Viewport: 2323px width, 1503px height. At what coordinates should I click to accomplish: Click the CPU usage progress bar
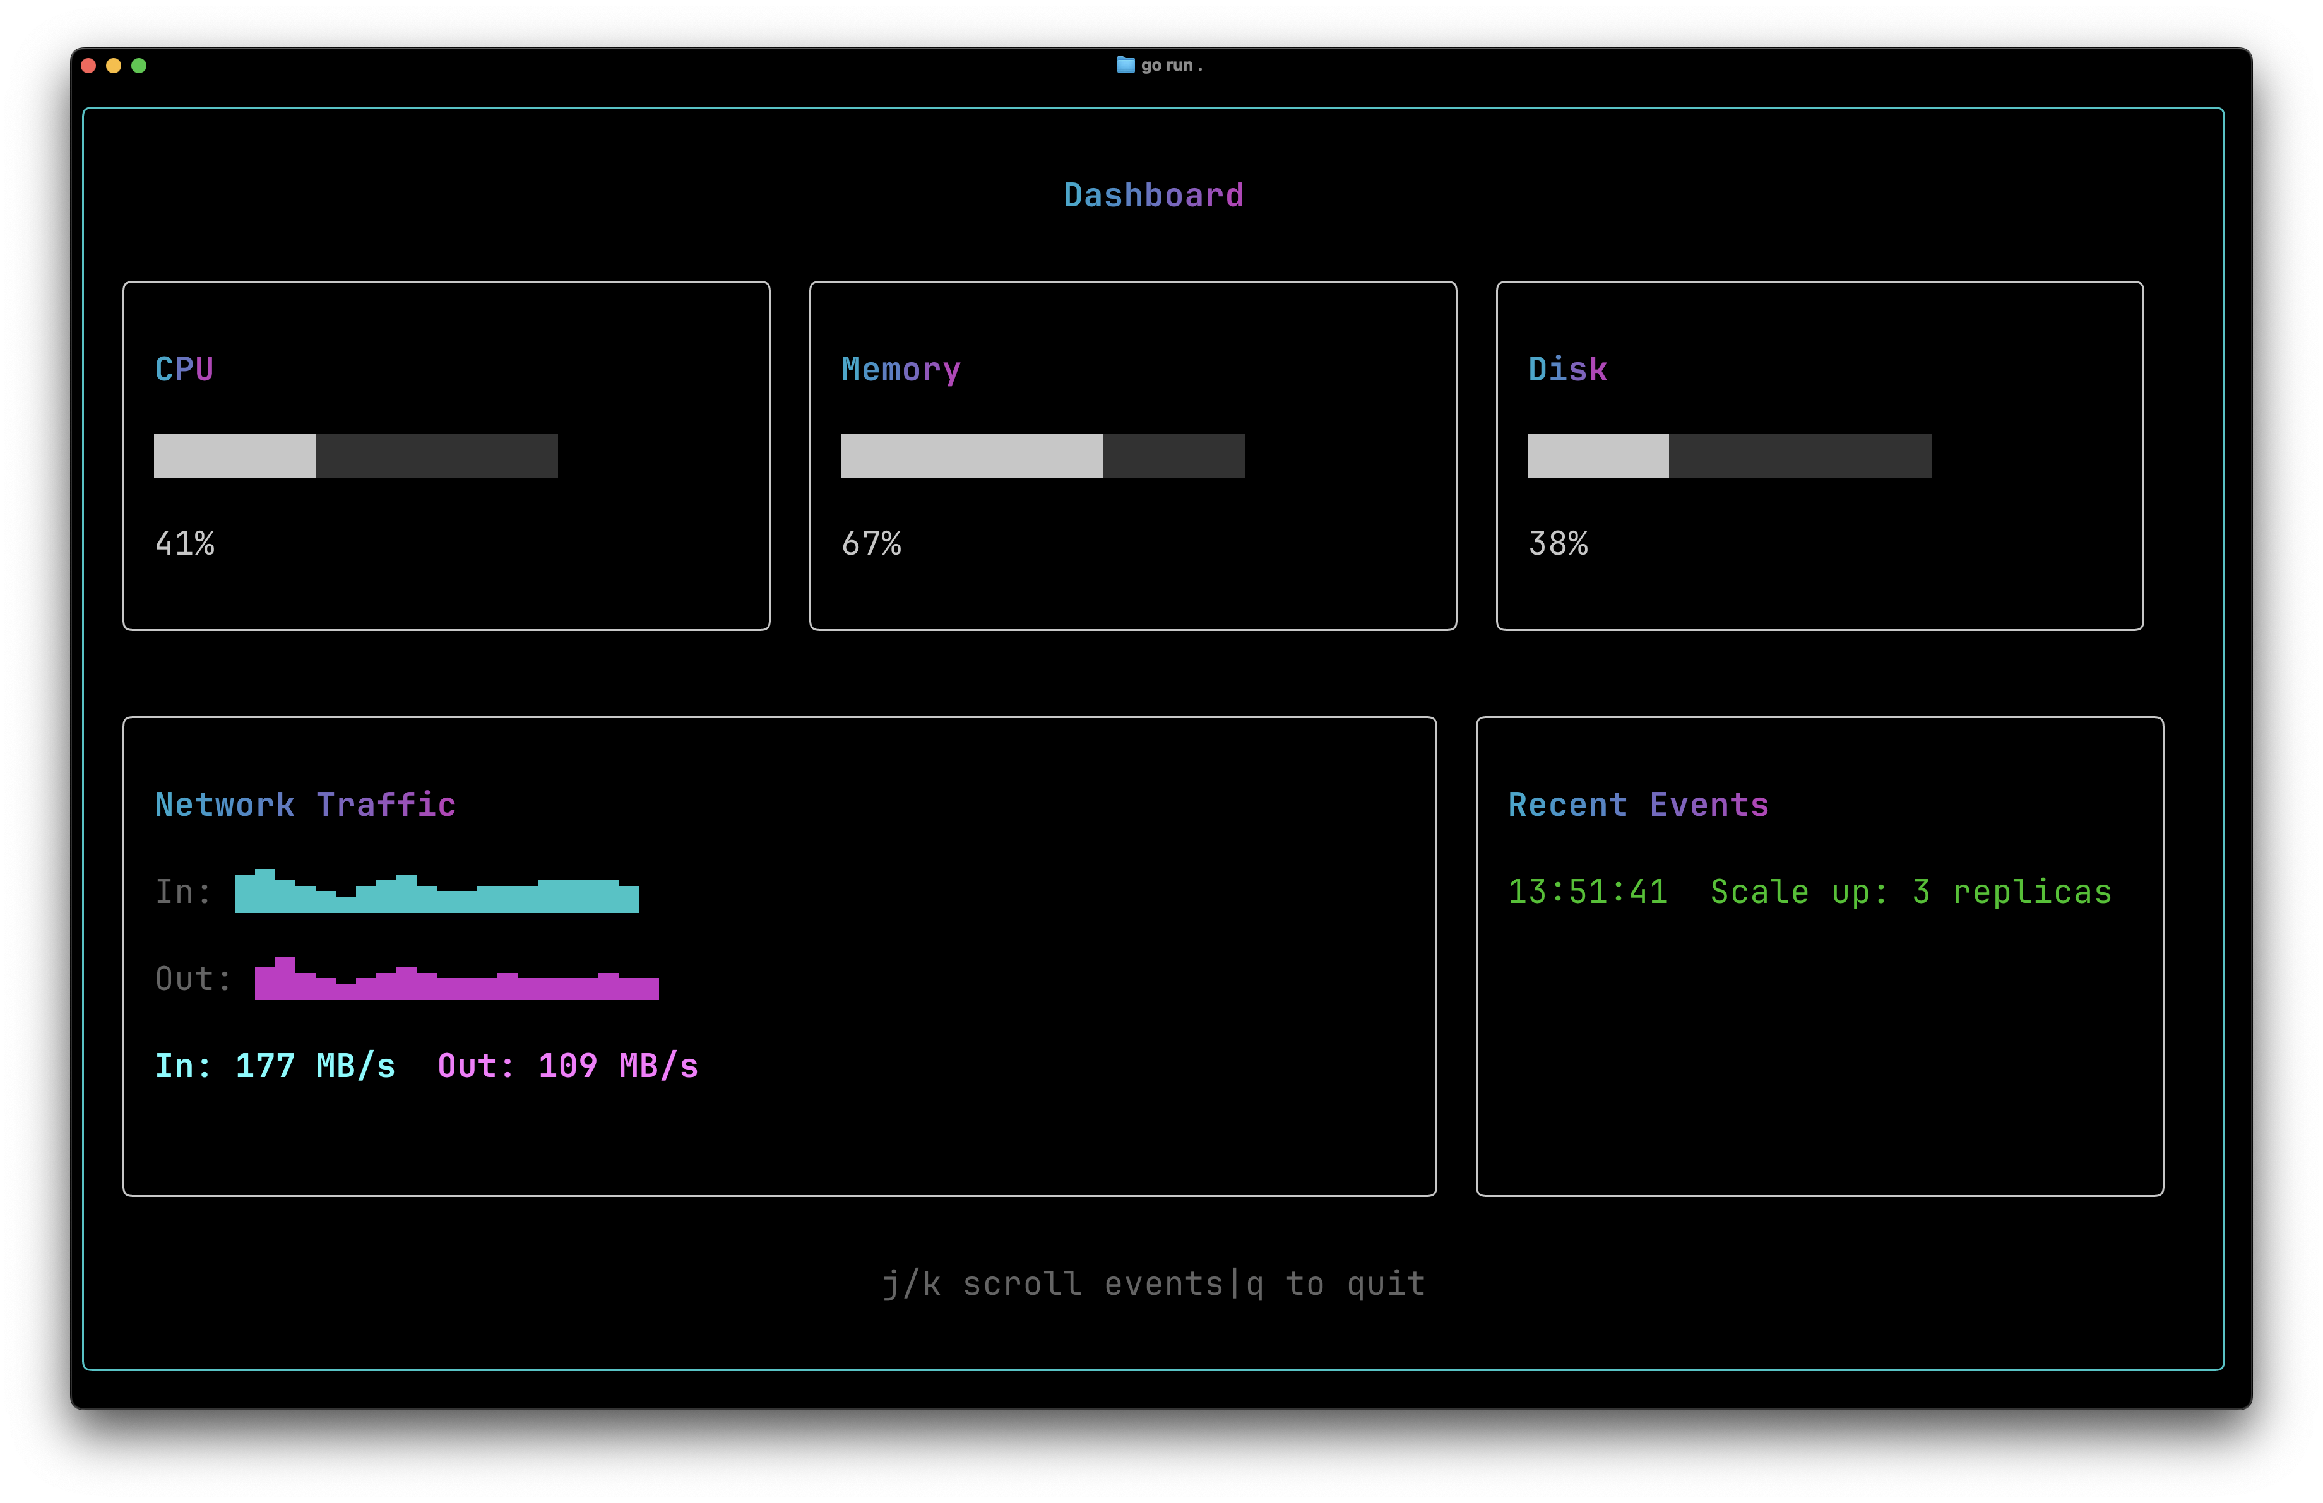click(x=356, y=456)
